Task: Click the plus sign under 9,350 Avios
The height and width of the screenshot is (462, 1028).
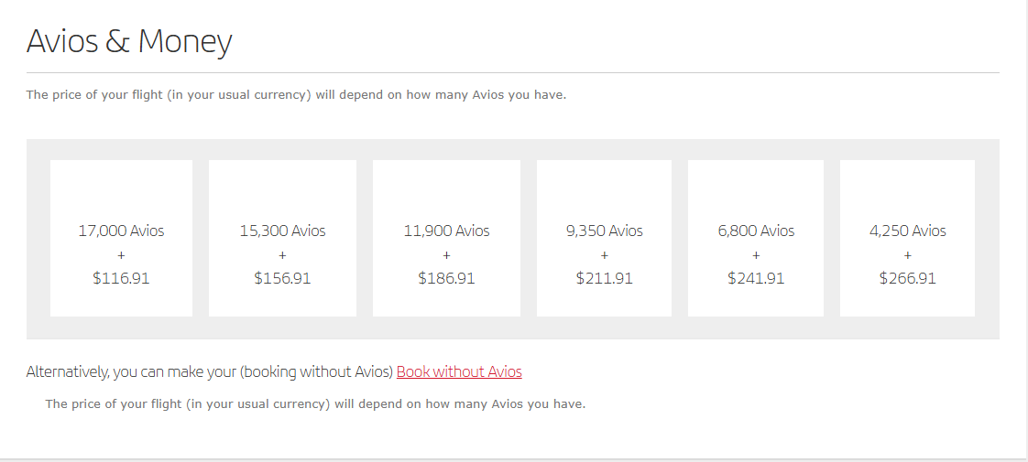Action: click(605, 255)
